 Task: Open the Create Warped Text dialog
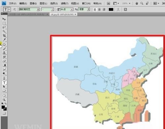coord(118,10)
